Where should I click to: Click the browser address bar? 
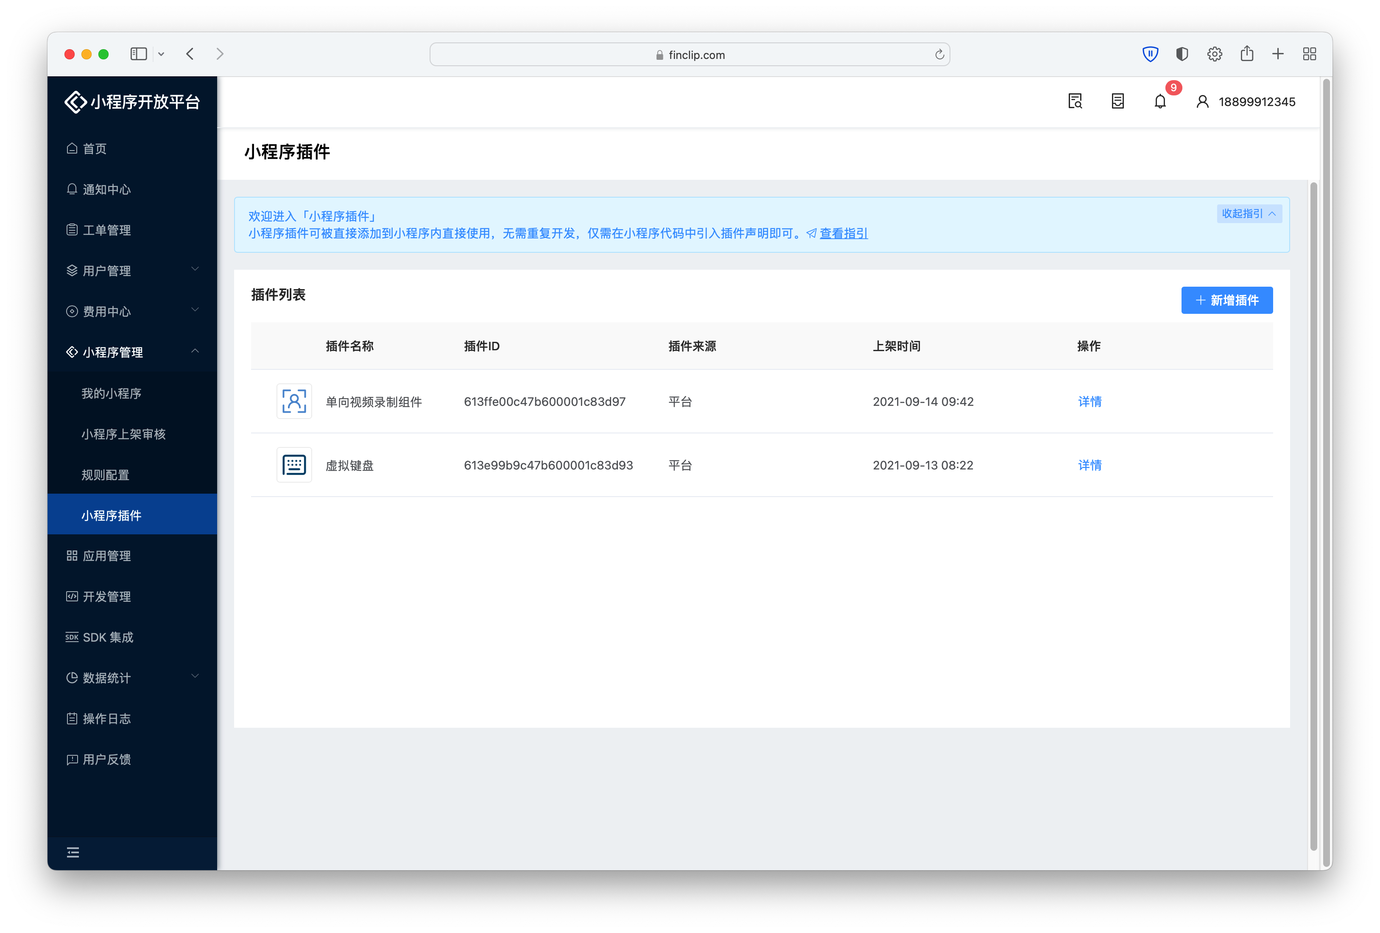(x=689, y=55)
